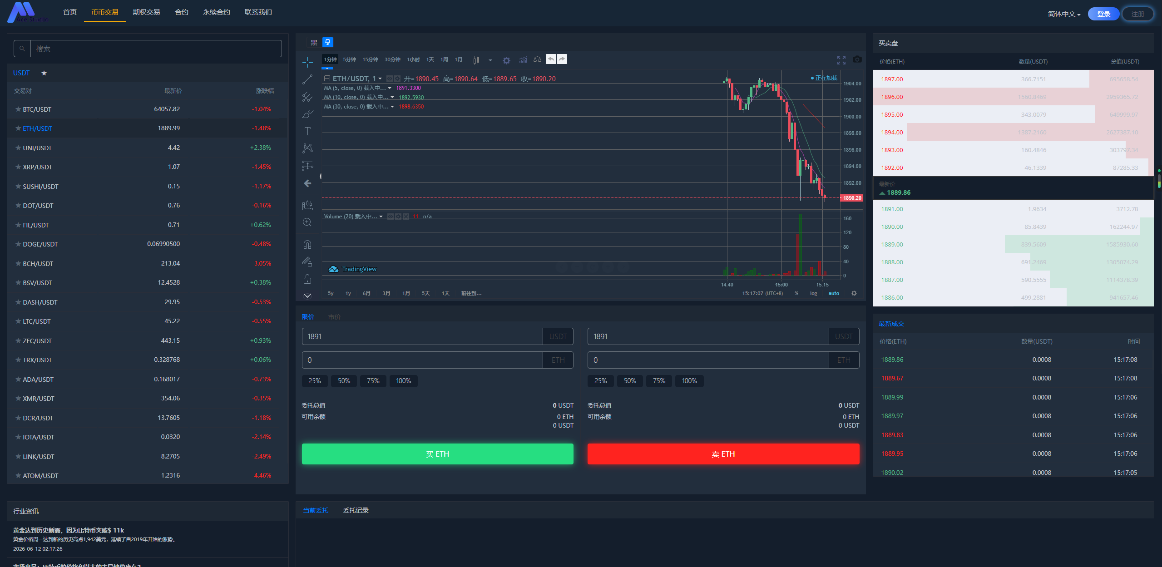
Task: Click the buy price field showing 1891
Action: [x=422, y=336]
